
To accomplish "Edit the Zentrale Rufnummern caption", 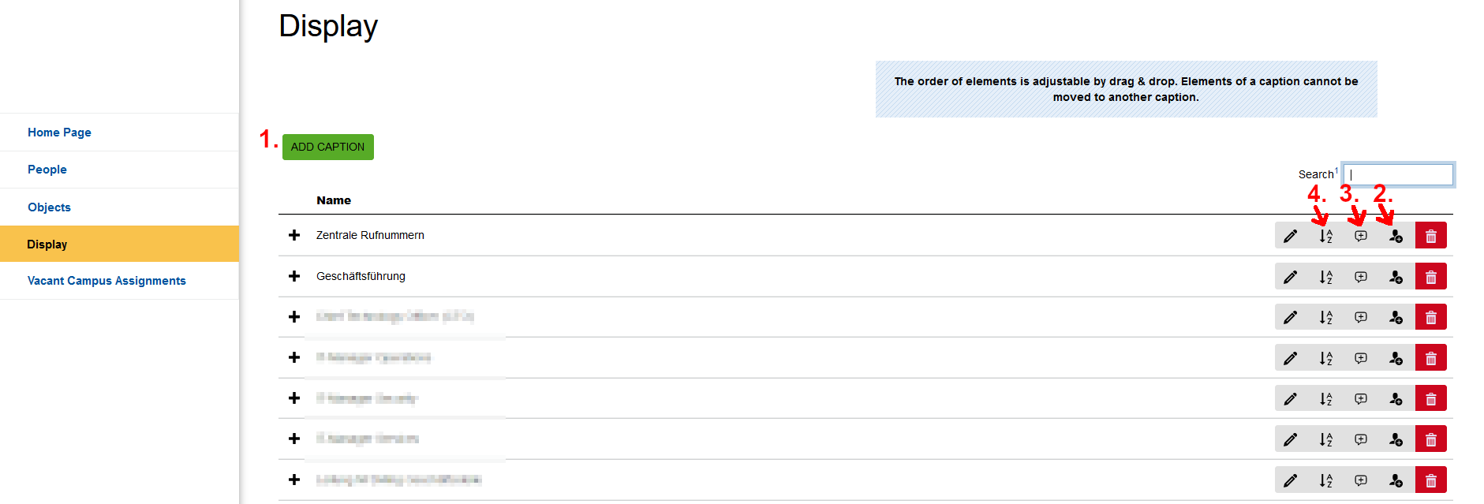I will click(x=1291, y=236).
